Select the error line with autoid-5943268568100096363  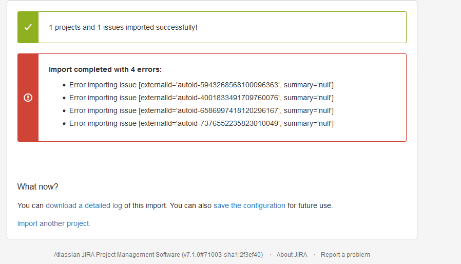(201, 85)
